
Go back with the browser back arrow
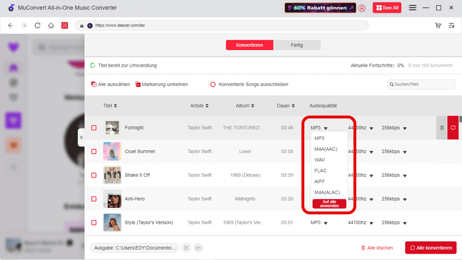coord(10,25)
